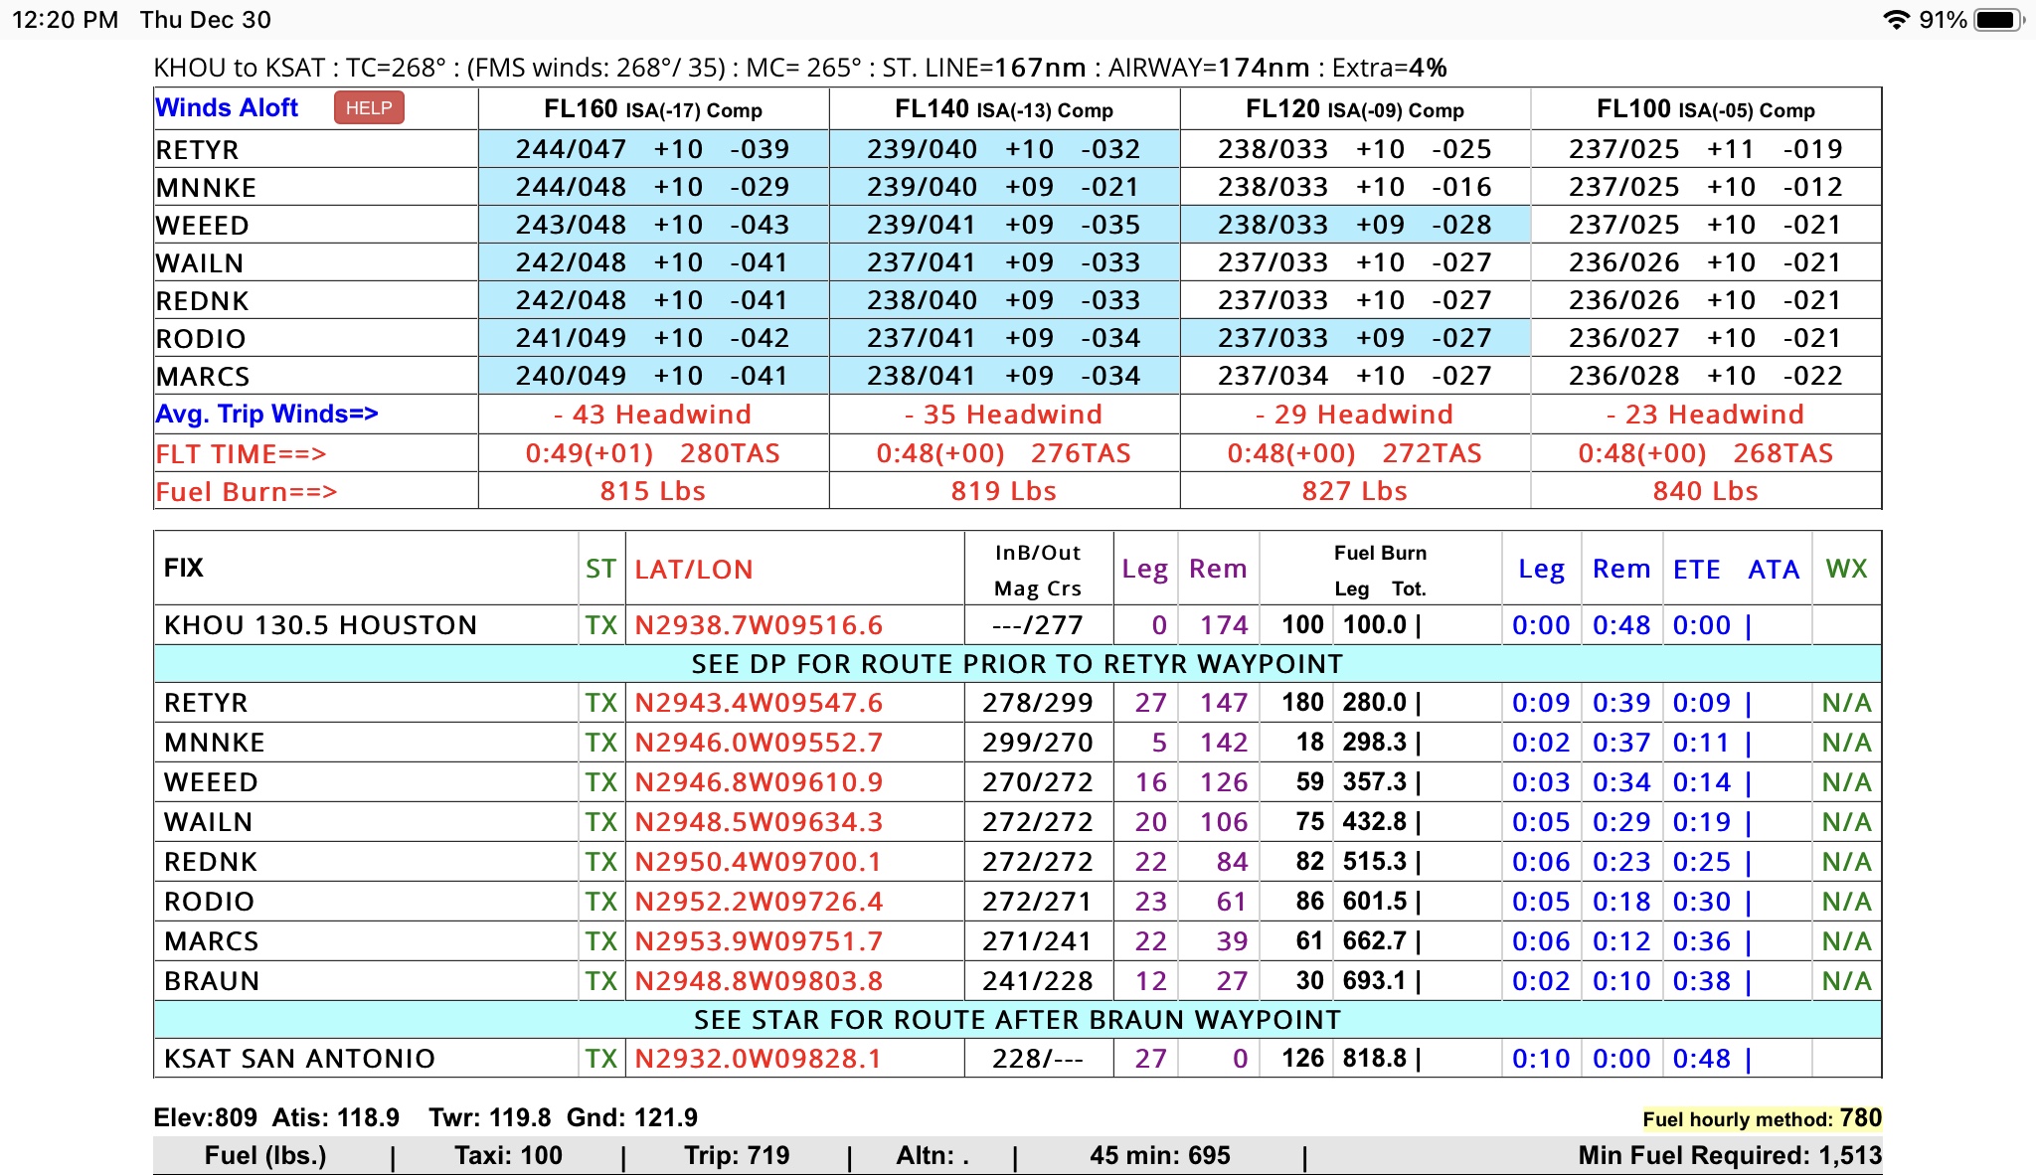The height and width of the screenshot is (1175, 2036).
Task: Click the Gnd: 121.9 frequency
Action: coord(632,1117)
